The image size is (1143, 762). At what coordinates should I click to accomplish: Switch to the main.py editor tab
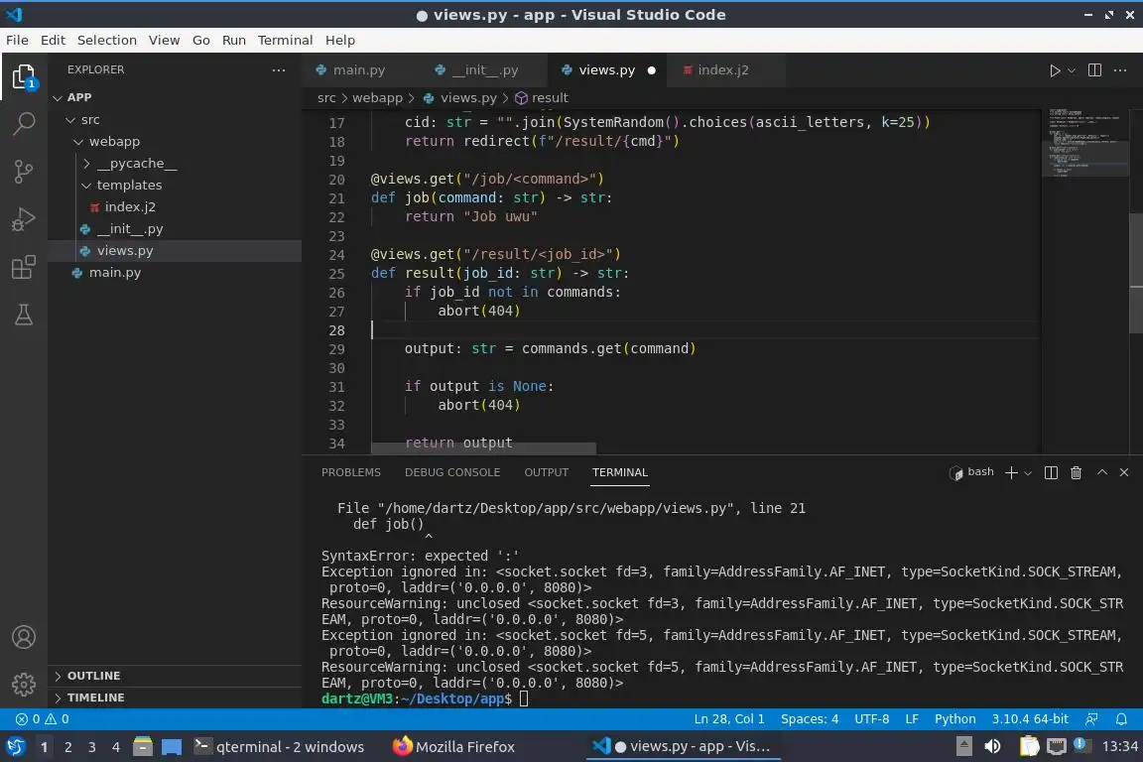coord(358,70)
